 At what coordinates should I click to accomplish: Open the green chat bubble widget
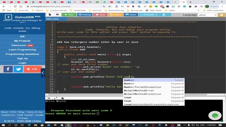[x=215, y=115]
